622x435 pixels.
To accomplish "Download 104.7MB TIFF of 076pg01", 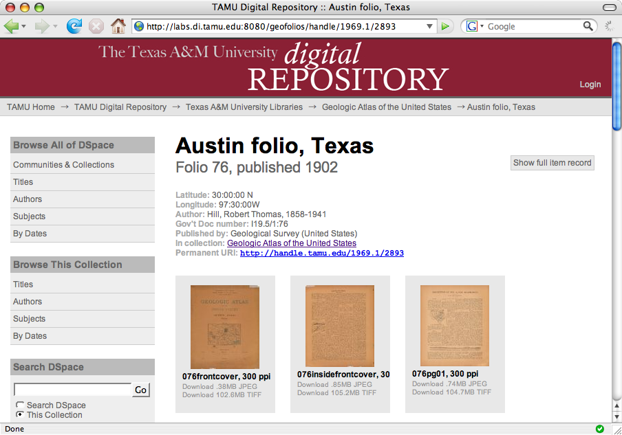I will tap(451, 392).
